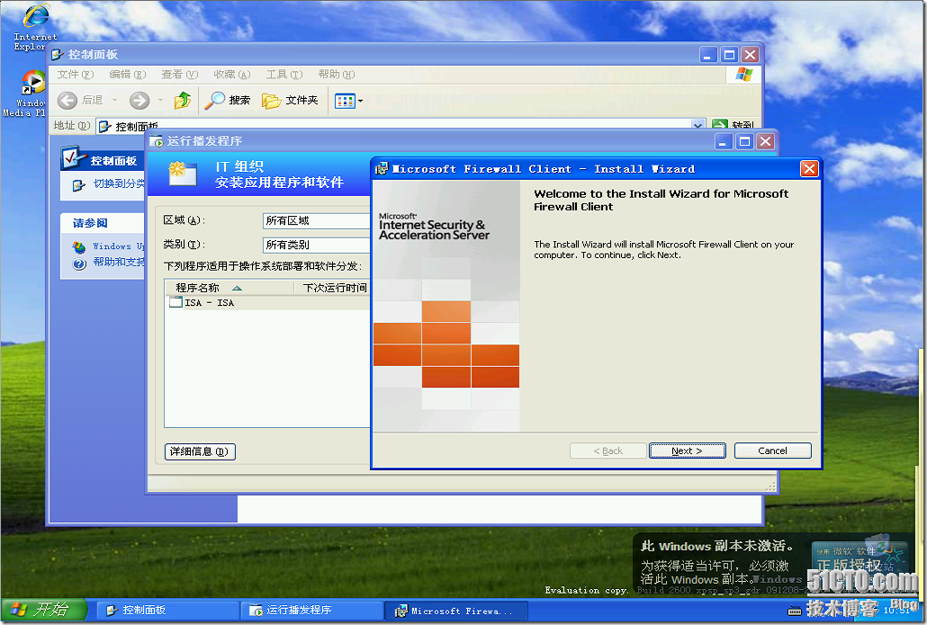Click keyboard language icon in system tray
Image resolution: width=927 pixels, height=625 pixels.
(x=796, y=611)
